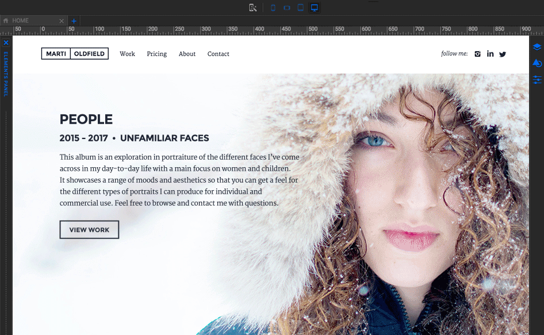The width and height of the screenshot is (544, 335).
Task: Switch to phone landscape preview mode
Action: (286, 7)
